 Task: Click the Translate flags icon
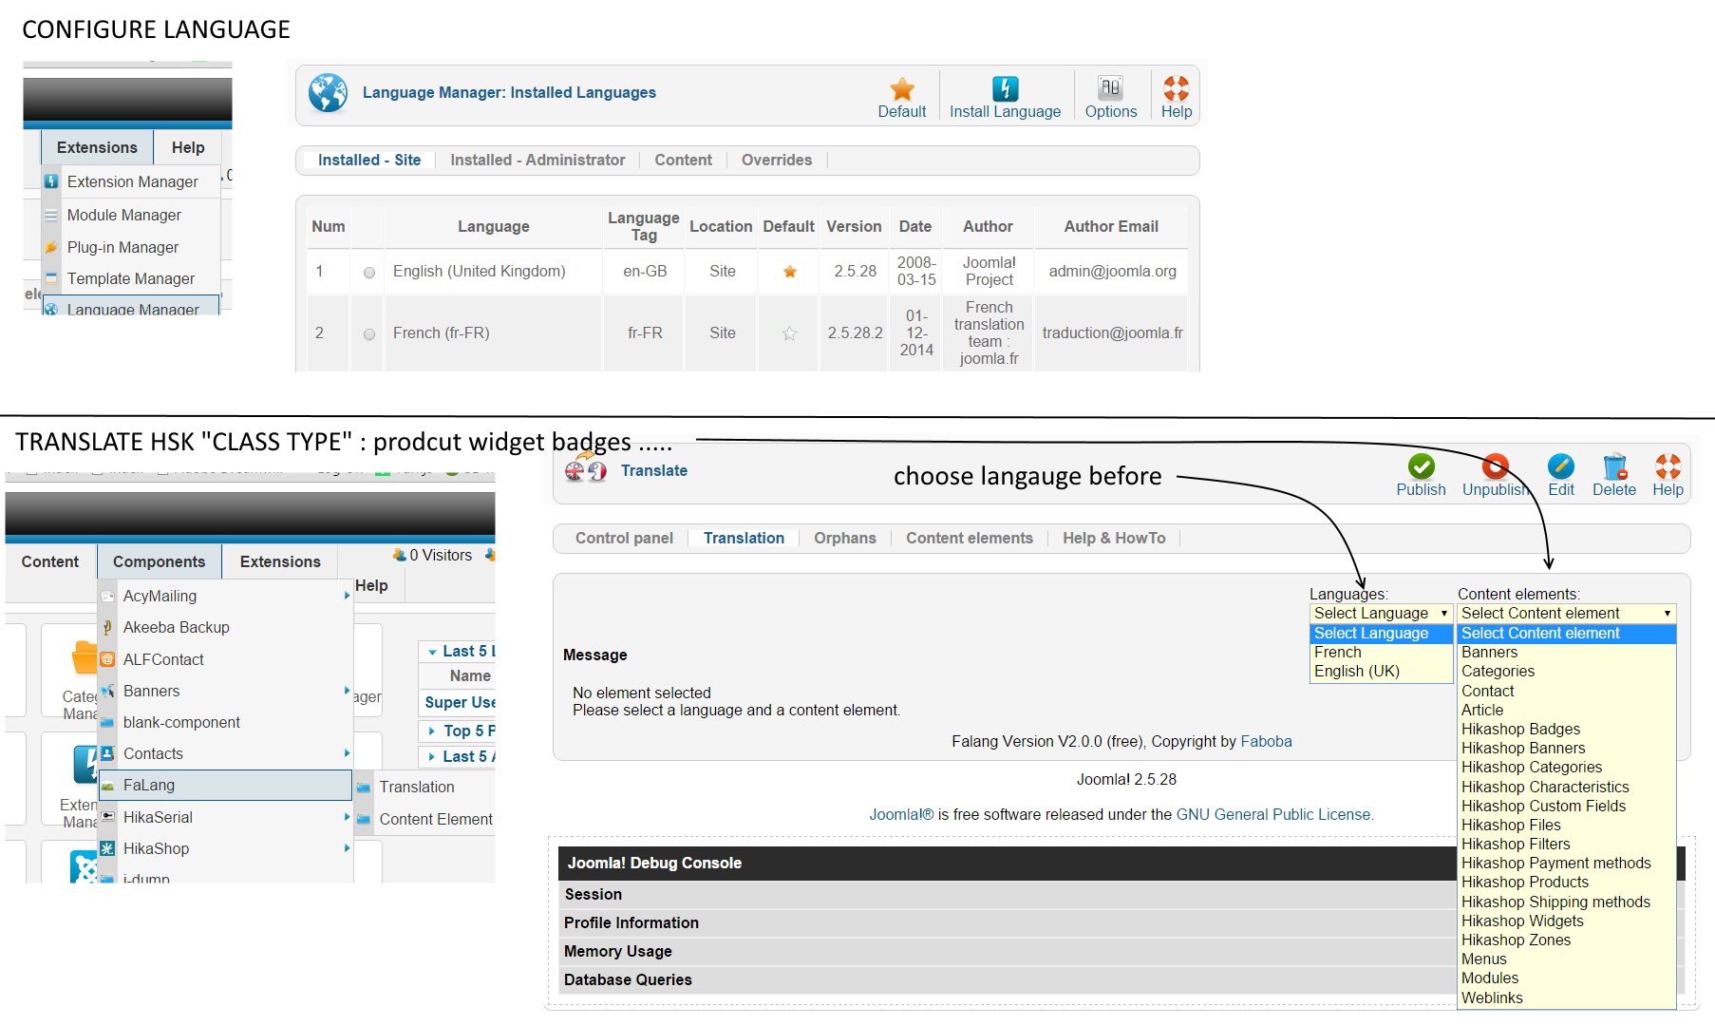586,469
